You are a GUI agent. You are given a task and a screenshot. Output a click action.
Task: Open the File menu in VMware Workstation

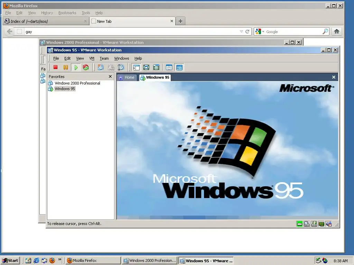coord(56,58)
